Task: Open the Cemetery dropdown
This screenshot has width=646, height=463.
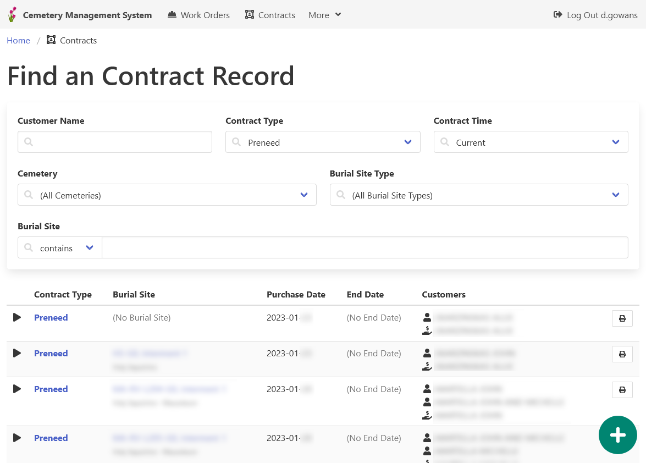Action: 167,195
